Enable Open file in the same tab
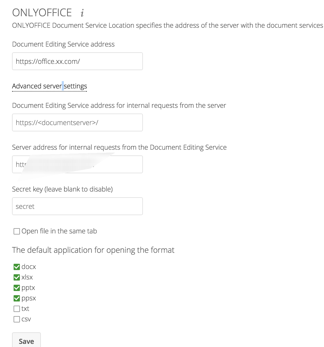The image size is (324, 347). [16, 231]
